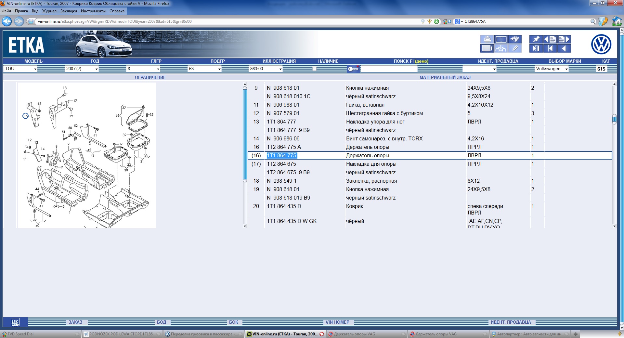Click the key icon next to search field
This screenshot has width=624, height=338.
tap(353, 69)
